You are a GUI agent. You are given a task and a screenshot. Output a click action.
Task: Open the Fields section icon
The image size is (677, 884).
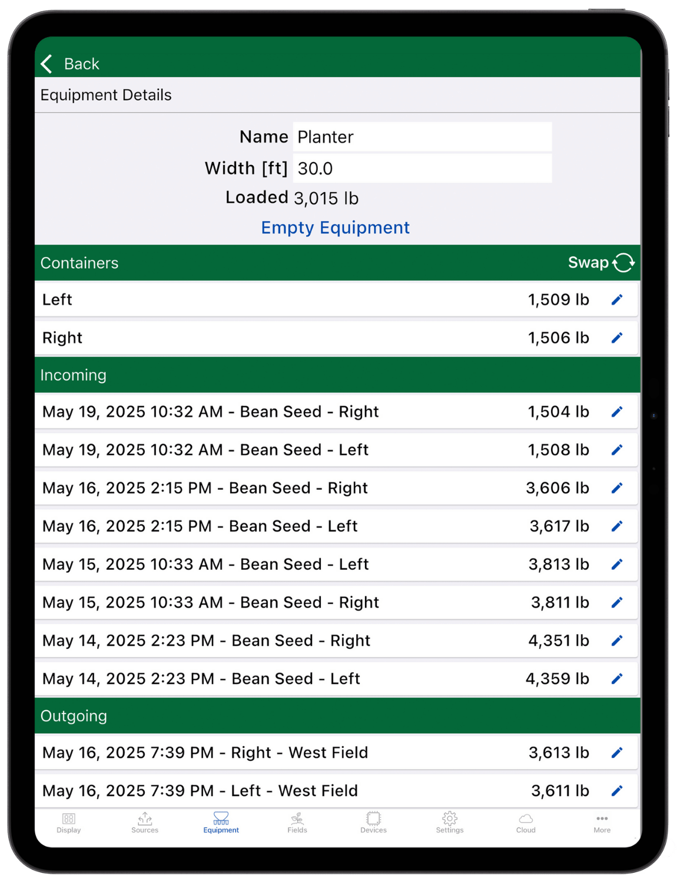(297, 819)
